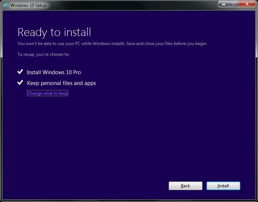The width and height of the screenshot is (258, 202).
Task: Click the "You won't be able to use your PC" notice
Action: click(112, 44)
